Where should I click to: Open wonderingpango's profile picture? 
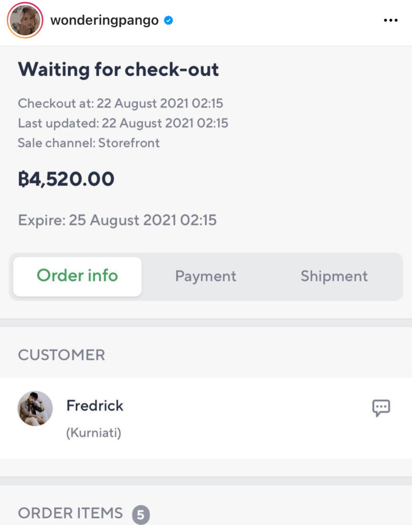coord(24,21)
